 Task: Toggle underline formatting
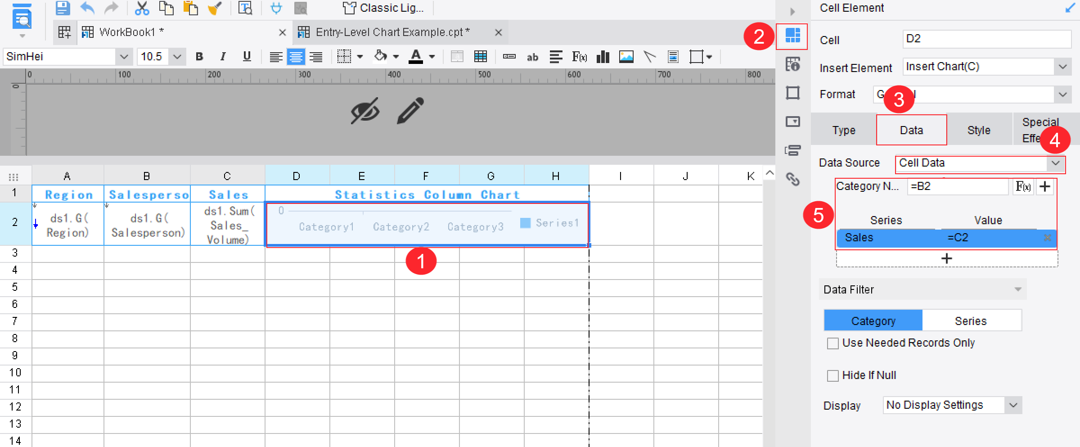(x=247, y=56)
